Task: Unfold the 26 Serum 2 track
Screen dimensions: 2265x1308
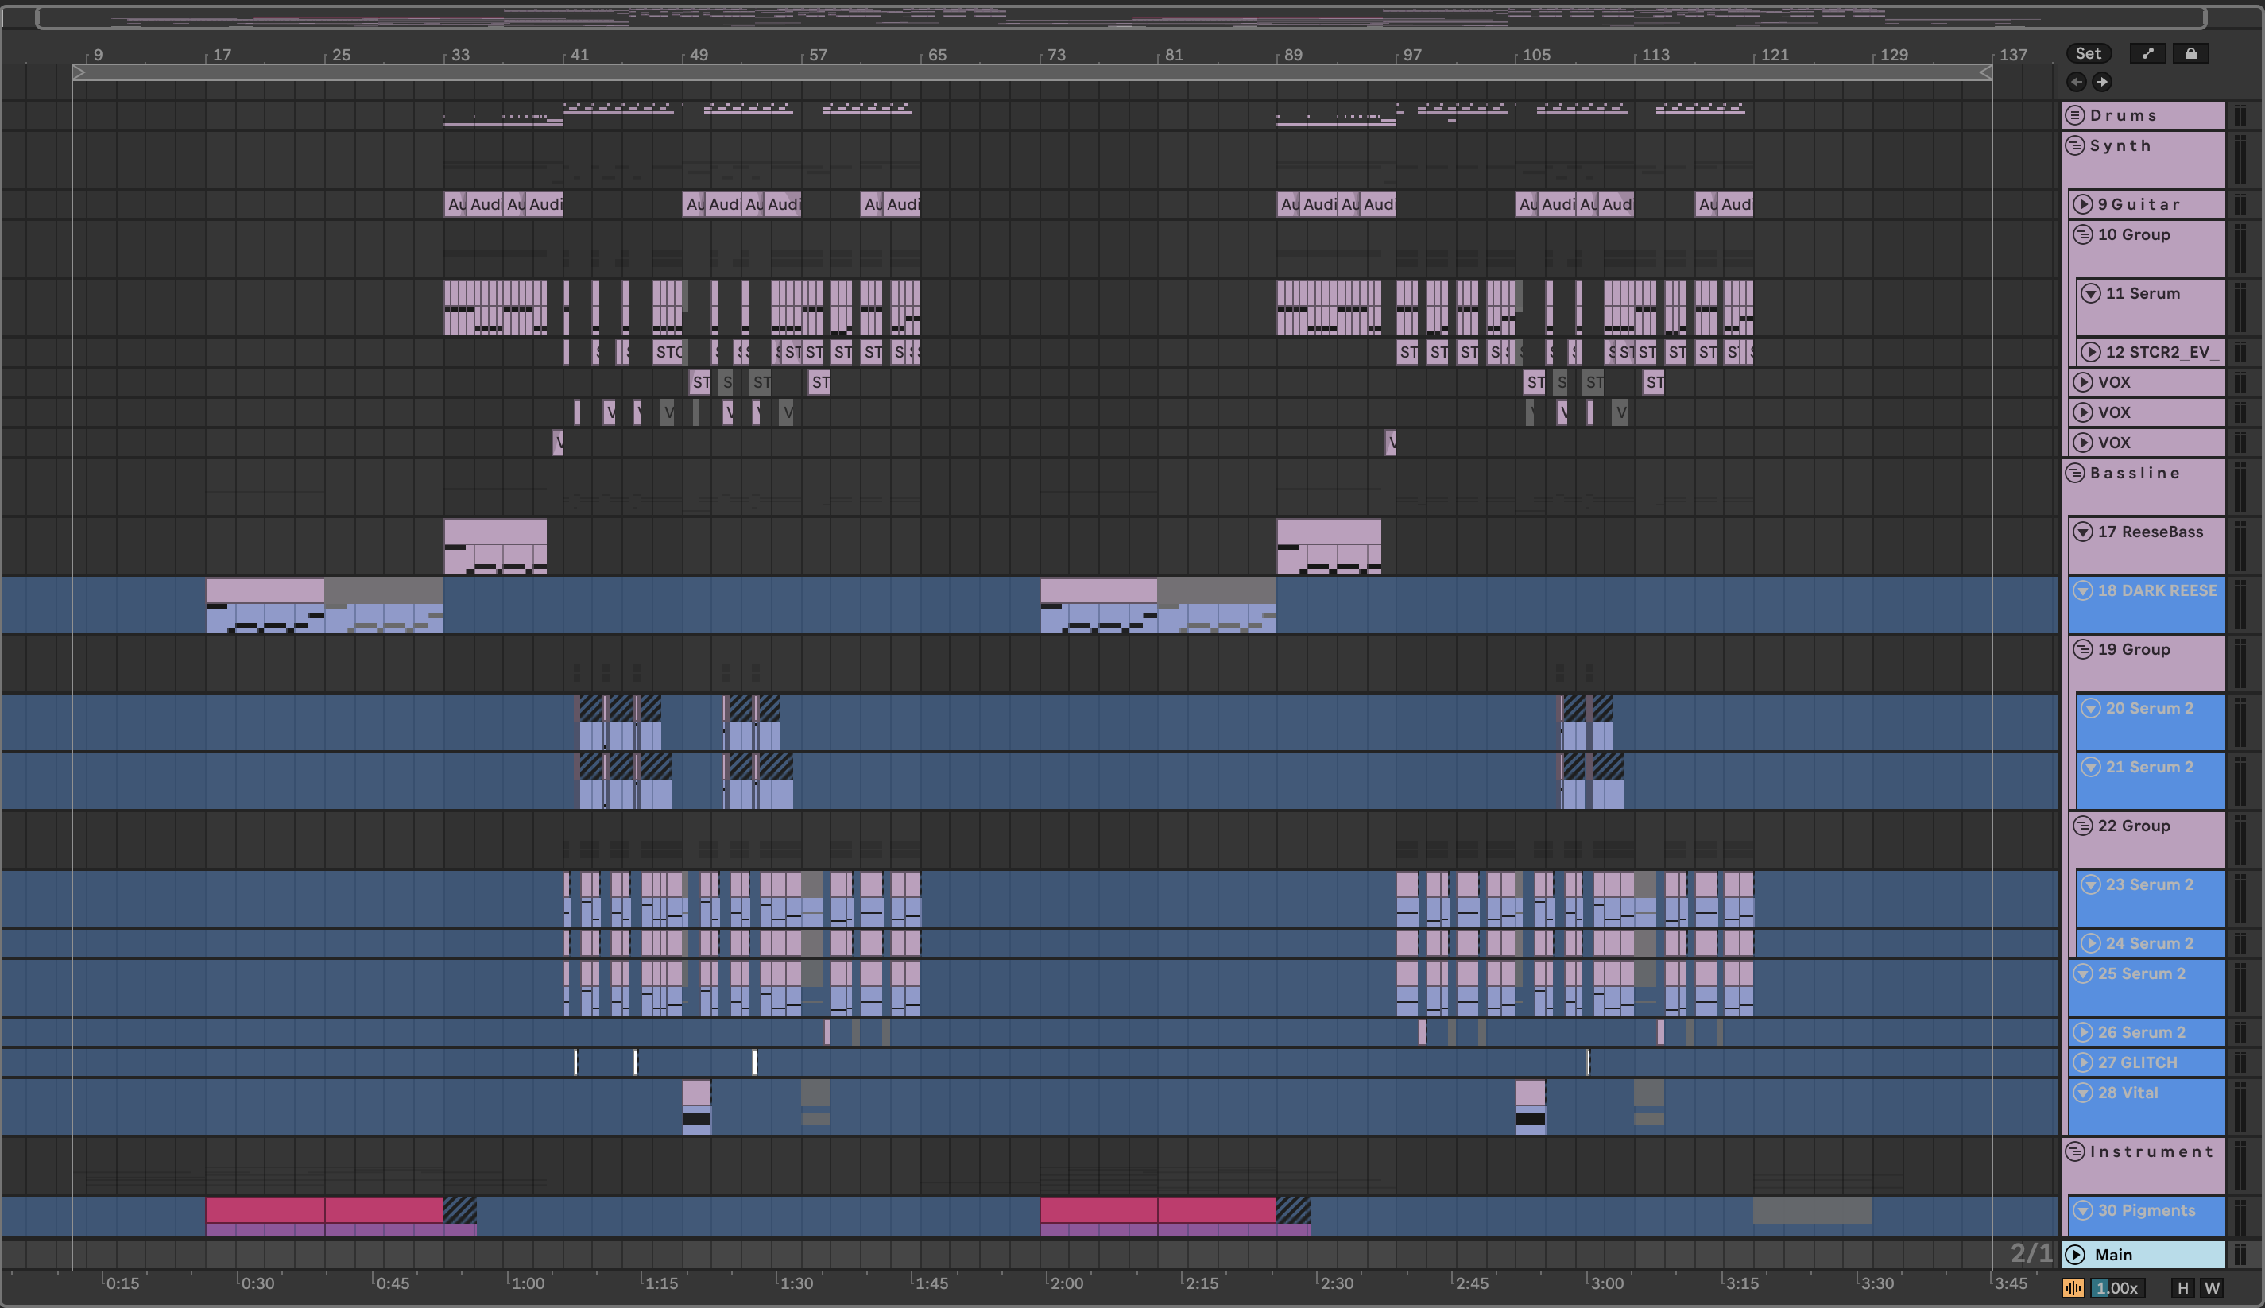Action: tap(2083, 1032)
